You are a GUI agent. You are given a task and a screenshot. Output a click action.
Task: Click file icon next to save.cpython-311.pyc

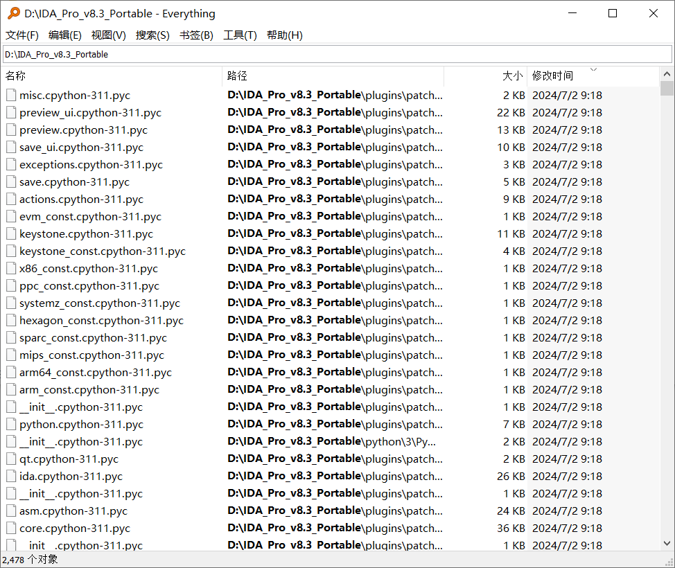click(11, 181)
